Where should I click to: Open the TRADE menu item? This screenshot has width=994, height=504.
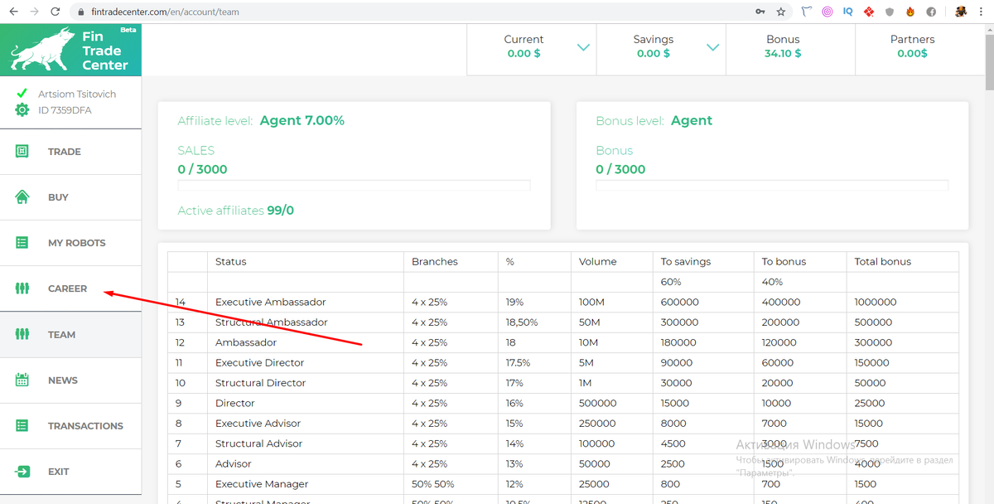tap(70, 152)
